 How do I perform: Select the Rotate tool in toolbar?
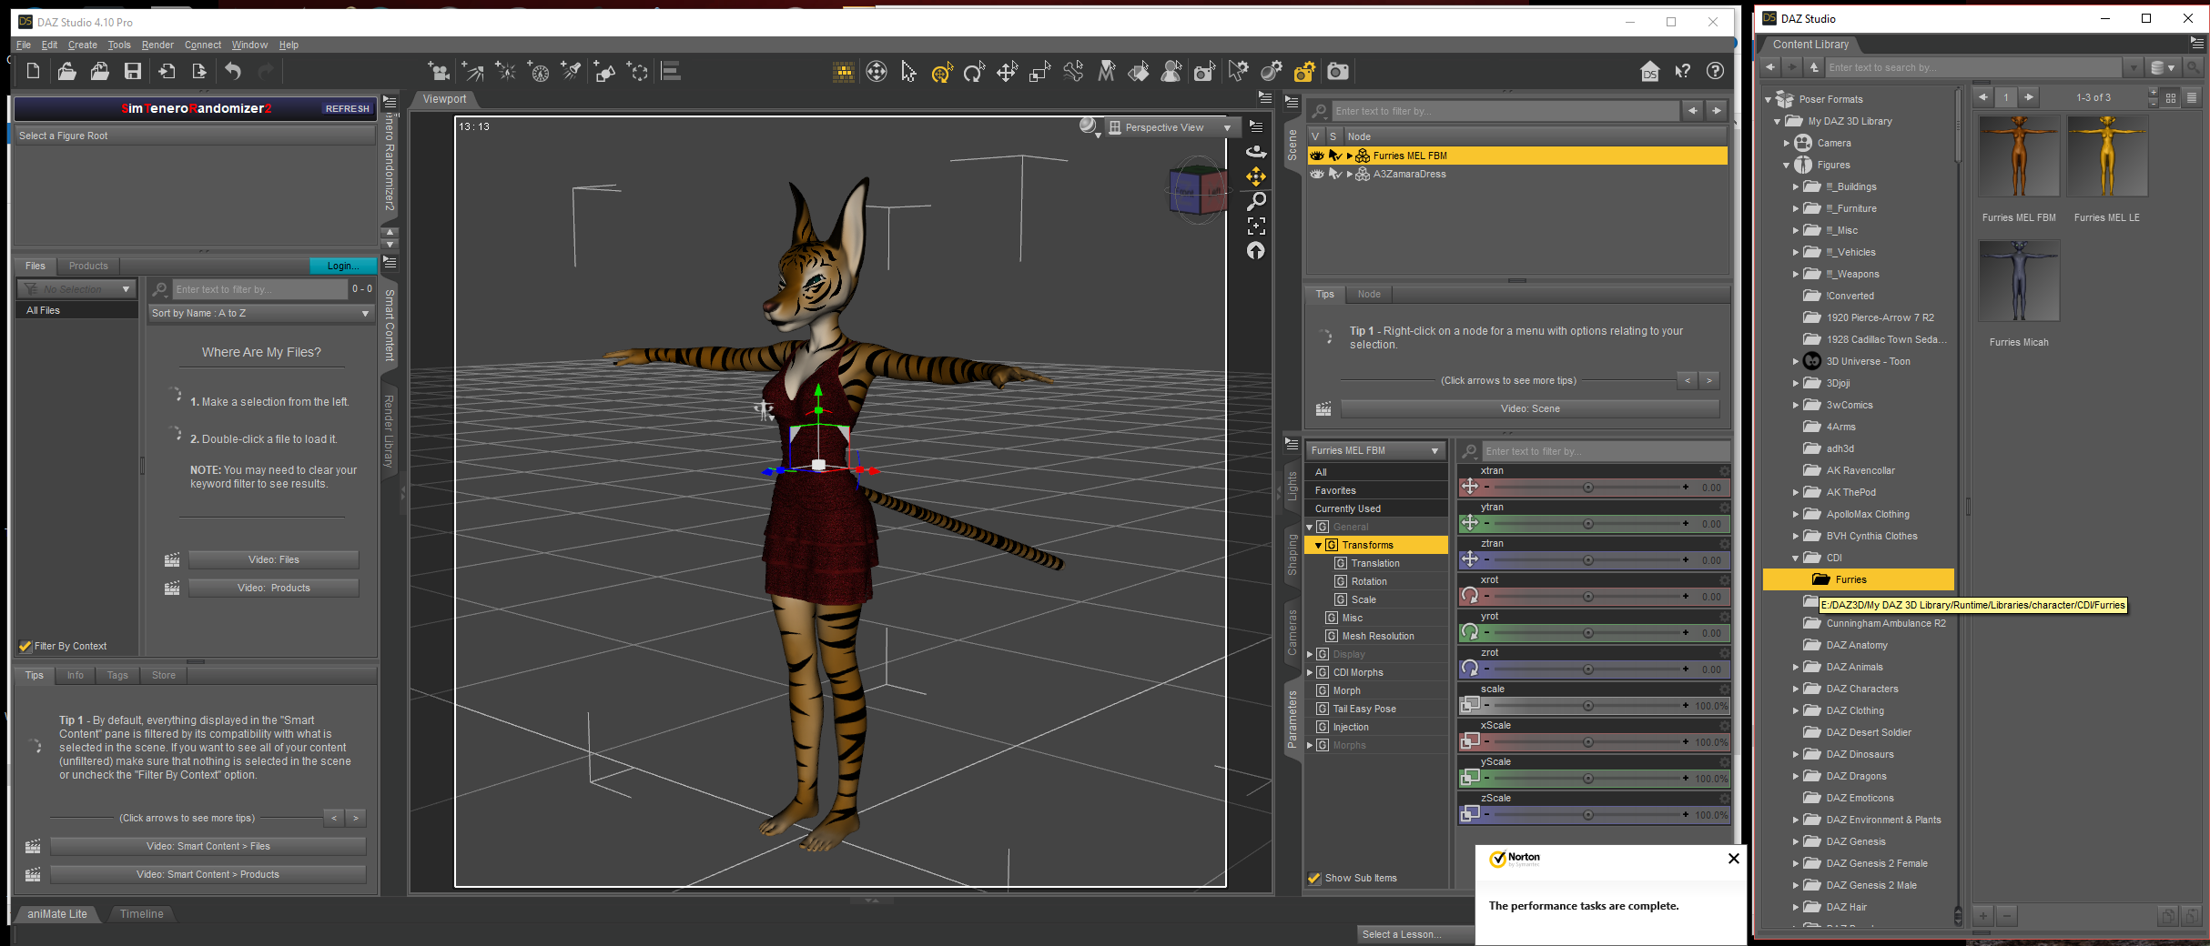(974, 72)
